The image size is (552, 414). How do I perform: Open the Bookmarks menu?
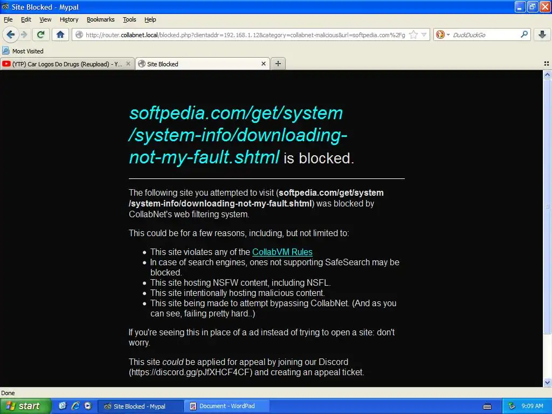(101, 19)
